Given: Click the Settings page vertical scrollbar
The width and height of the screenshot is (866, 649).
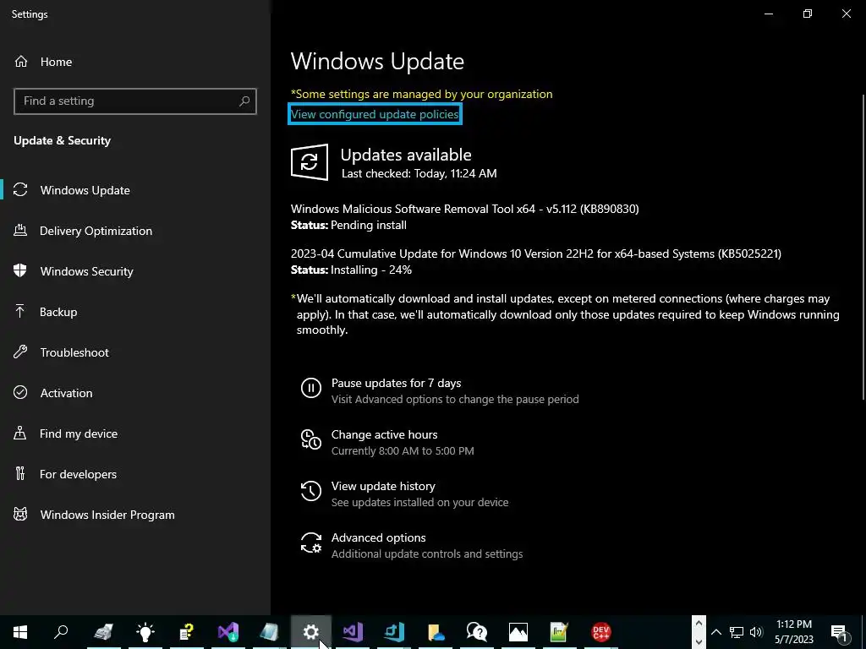Looking at the screenshot, I should tap(863, 246).
